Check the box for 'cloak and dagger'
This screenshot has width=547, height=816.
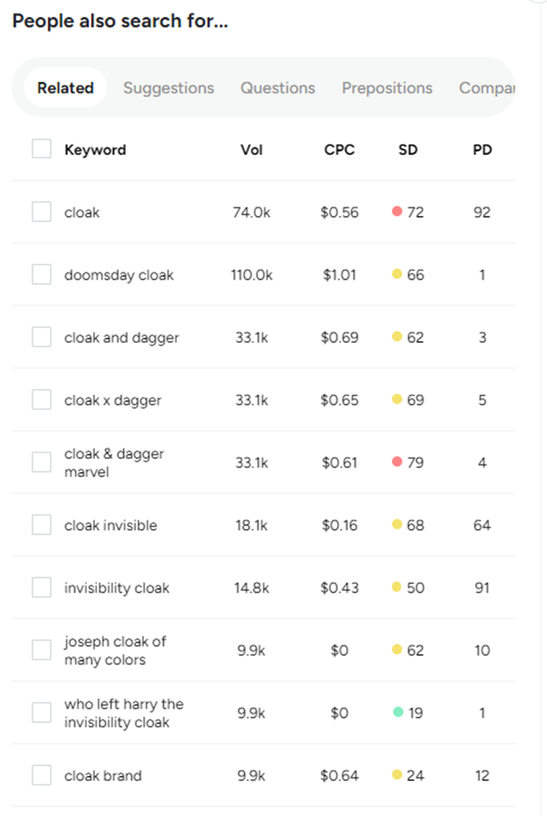click(x=42, y=337)
